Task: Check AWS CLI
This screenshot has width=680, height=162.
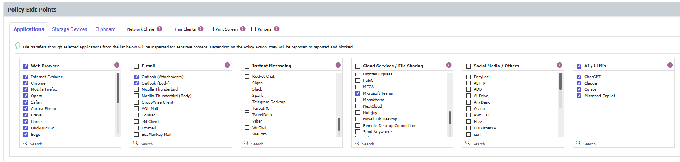Action: pyautogui.click(x=469, y=115)
